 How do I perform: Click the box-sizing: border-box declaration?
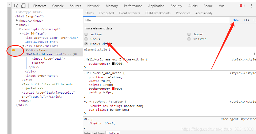click(x=109, y=110)
